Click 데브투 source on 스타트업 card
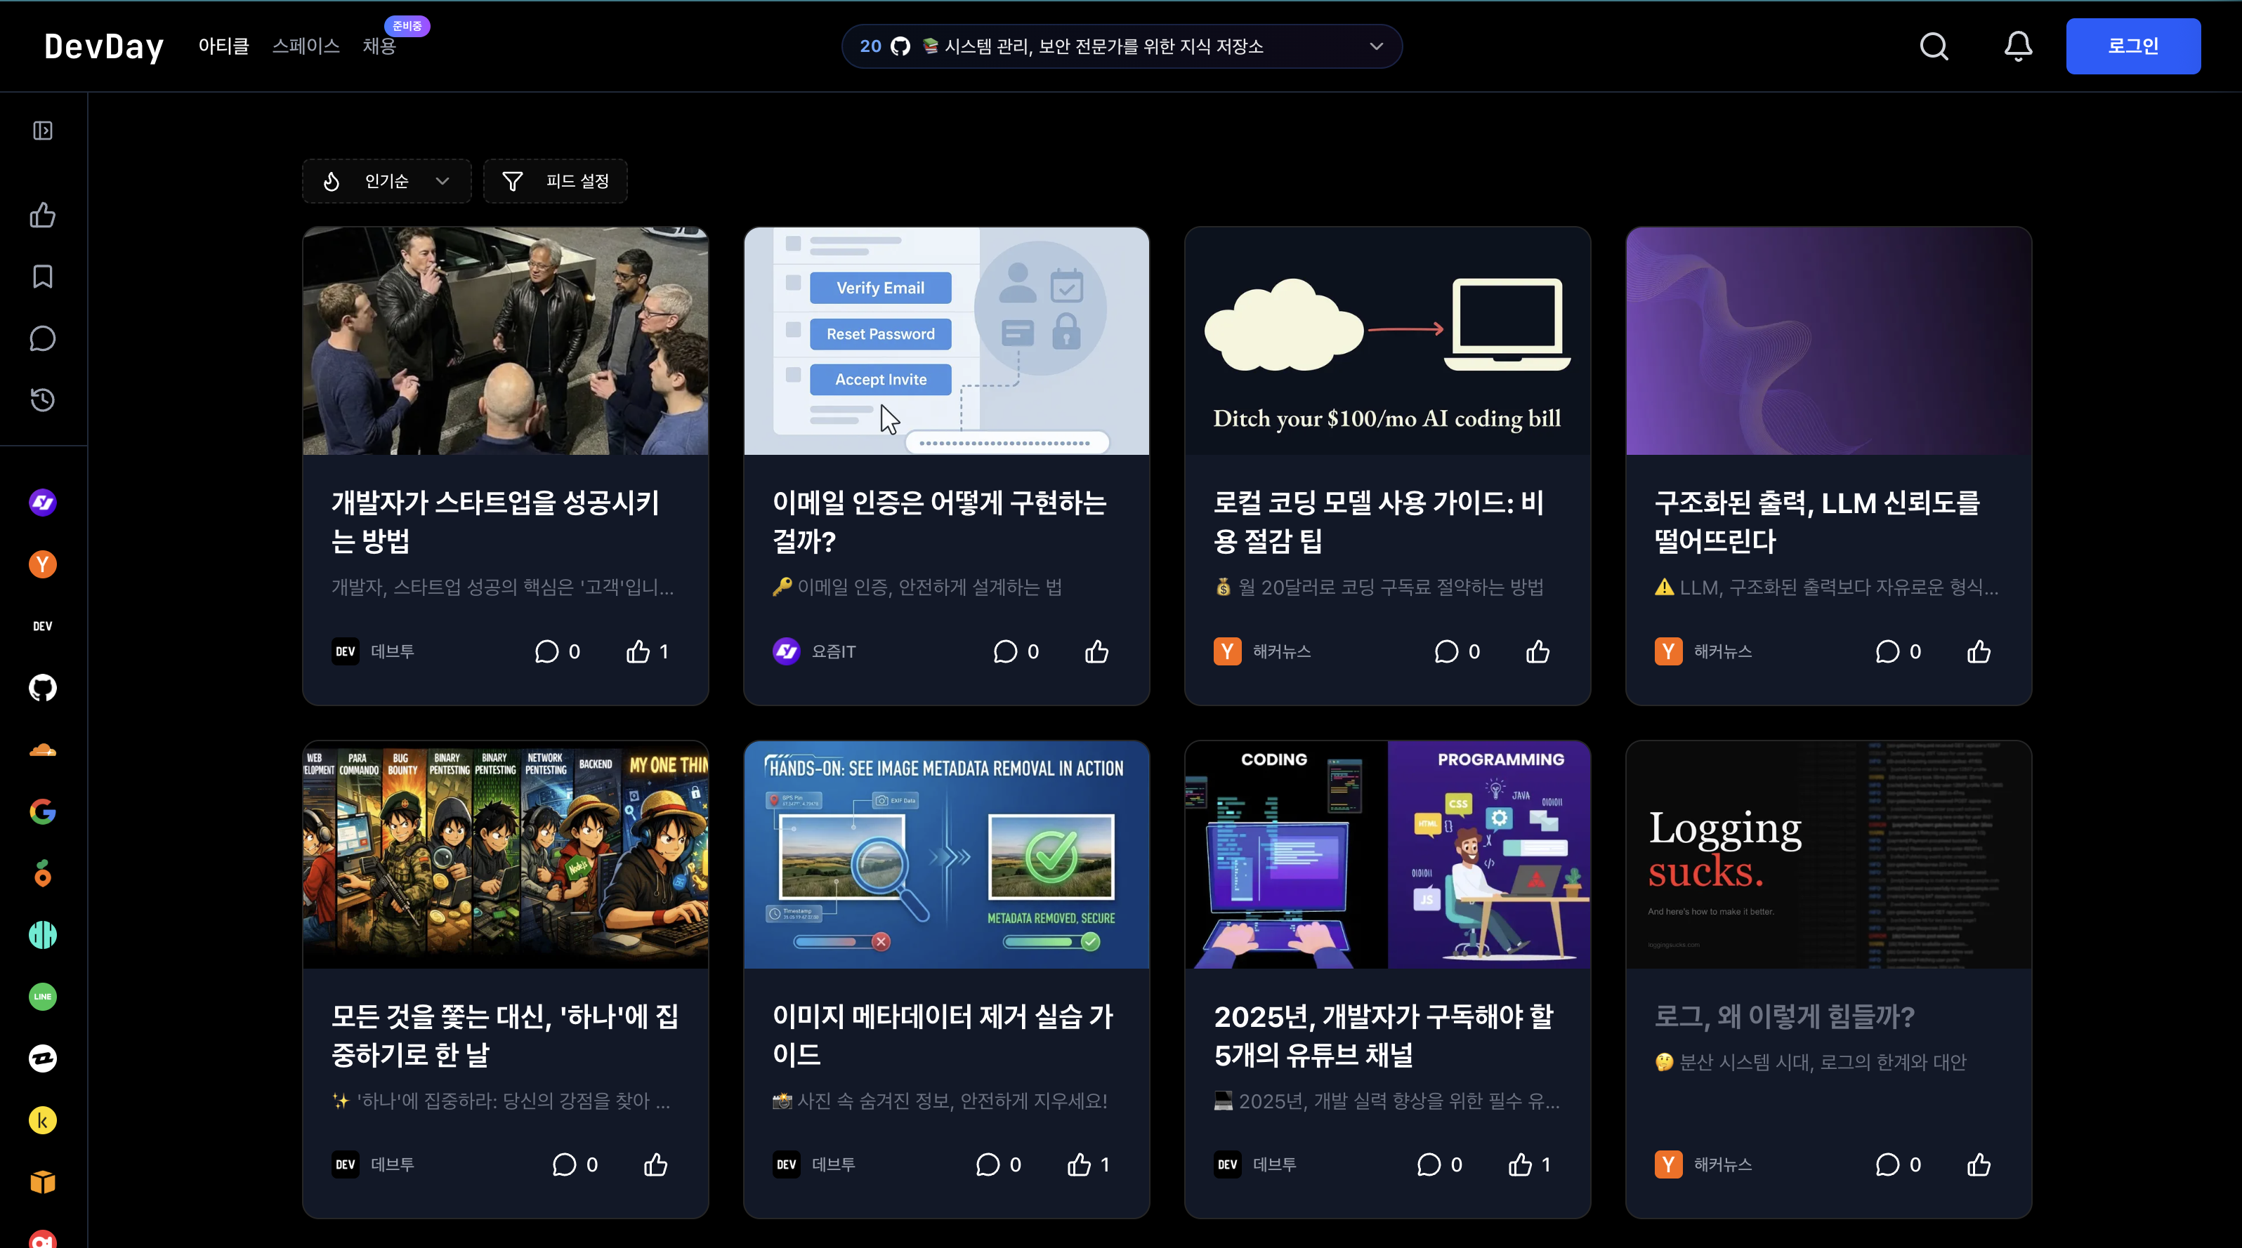 372,651
